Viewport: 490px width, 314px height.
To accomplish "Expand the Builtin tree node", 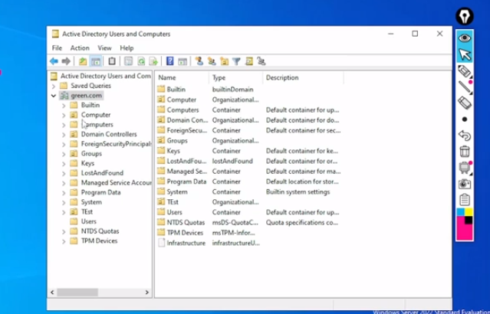I will point(64,106).
